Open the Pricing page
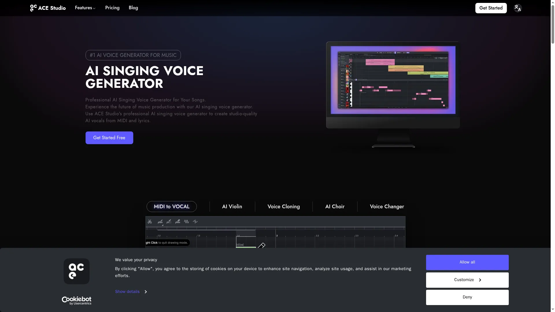Screen dimensions: 555x312 pos(112,8)
